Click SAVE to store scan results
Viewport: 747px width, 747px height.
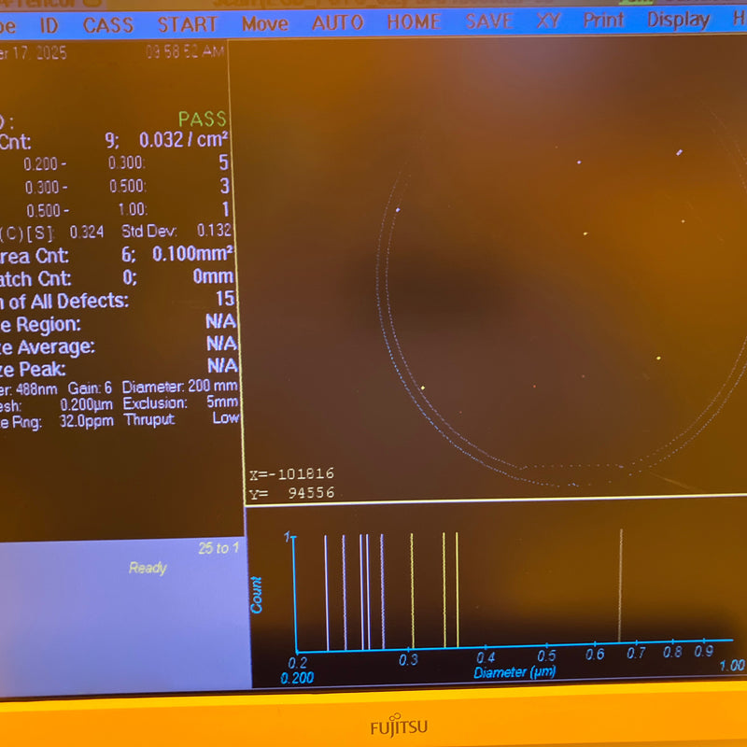488,23
